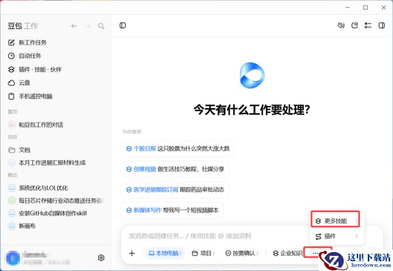Image resolution: width=393 pixels, height=271 pixels.
Task: Click the plus icon in input box
Action: point(132,253)
